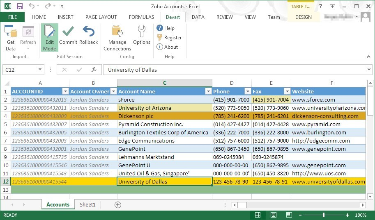Open the About dialog
375x220 pixels.
[x=167, y=47]
